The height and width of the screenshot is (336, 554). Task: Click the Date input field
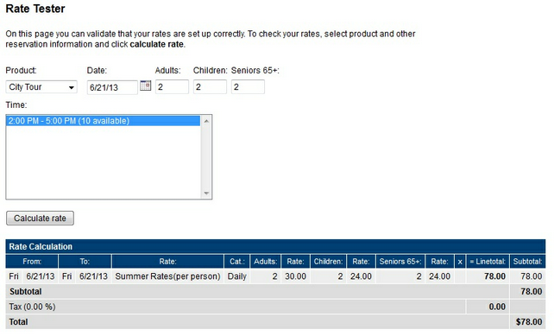coord(112,87)
